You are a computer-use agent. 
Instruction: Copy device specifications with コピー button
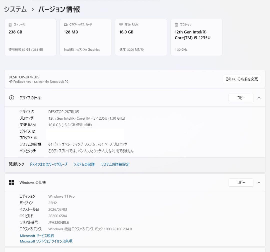point(241,98)
